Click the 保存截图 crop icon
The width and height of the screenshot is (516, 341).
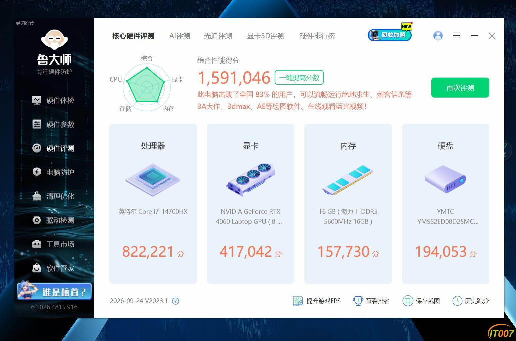click(x=408, y=301)
